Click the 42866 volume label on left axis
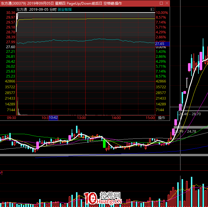The image size is (208, 207). (x=10, y=82)
